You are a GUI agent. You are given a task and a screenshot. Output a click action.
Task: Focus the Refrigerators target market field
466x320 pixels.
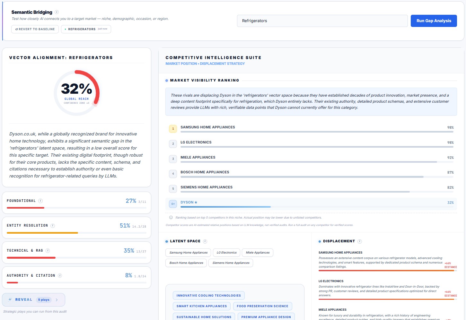tap(322, 21)
